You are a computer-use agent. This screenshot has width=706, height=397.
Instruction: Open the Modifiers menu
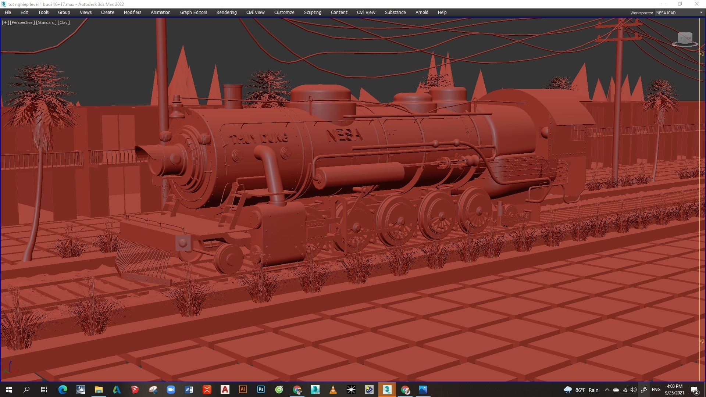(x=132, y=12)
